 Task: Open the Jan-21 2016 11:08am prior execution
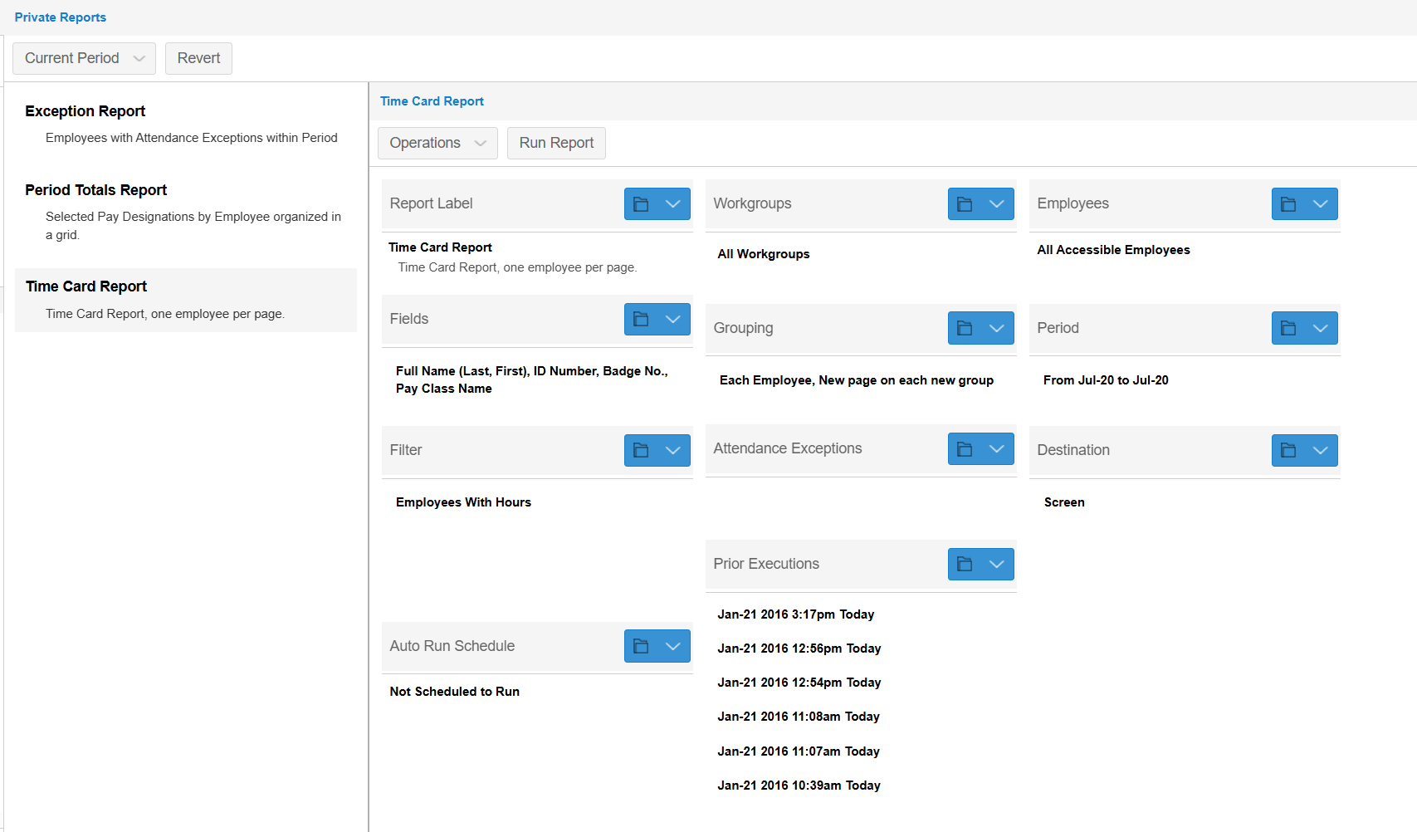(799, 717)
